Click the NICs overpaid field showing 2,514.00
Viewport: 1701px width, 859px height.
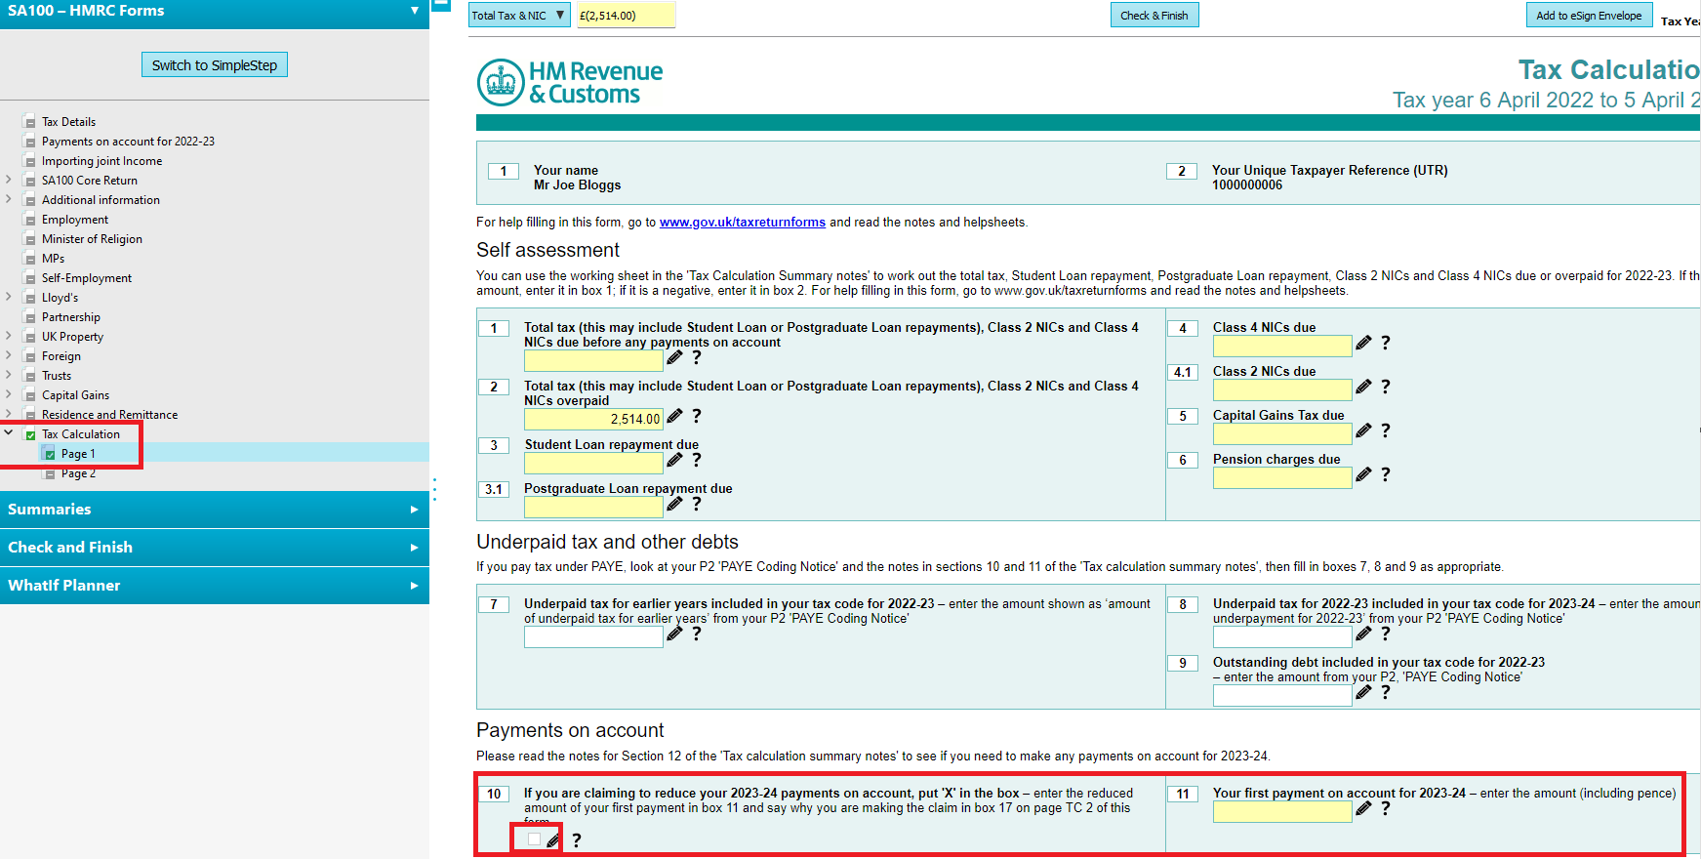click(593, 419)
